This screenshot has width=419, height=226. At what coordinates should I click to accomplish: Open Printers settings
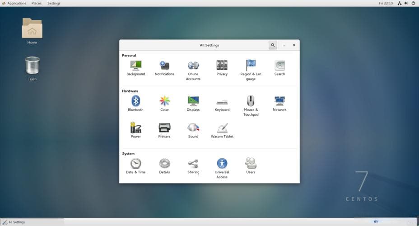pyautogui.click(x=164, y=131)
